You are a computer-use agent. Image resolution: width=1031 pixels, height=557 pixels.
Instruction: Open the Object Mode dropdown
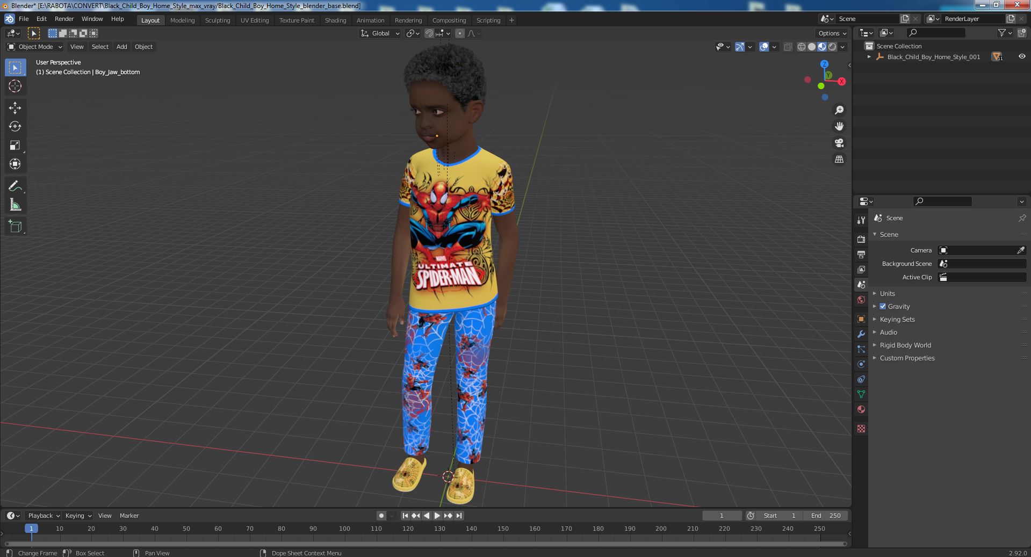35,47
